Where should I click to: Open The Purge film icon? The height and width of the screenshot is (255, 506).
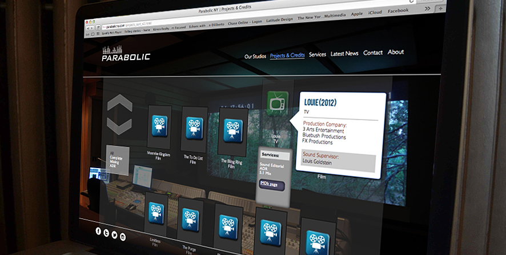(190, 220)
